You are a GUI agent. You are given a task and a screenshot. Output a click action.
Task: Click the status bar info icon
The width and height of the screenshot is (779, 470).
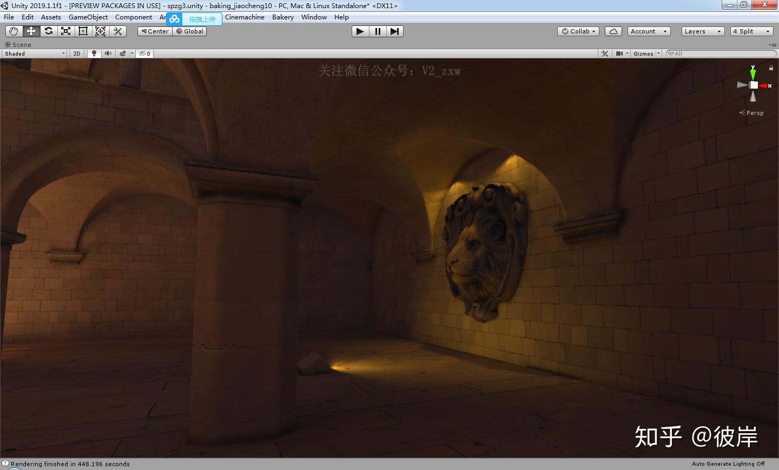(x=5, y=464)
